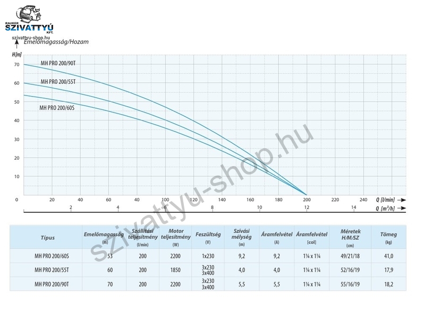This screenshot has width=425, height=312.
Task: Select the MH PRO 200/60S curve label in chart
Action: point(57,107)
